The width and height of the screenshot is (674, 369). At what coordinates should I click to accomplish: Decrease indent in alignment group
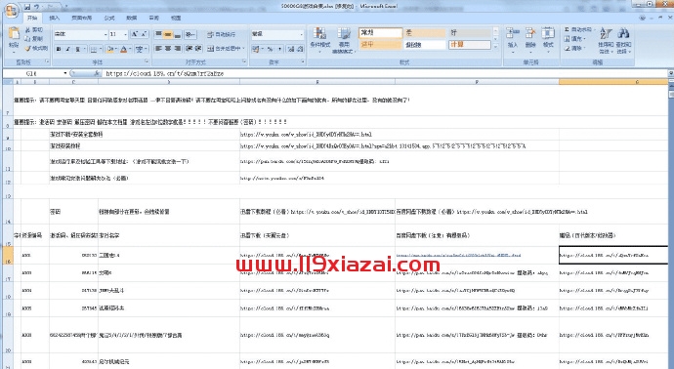point(190,49)
